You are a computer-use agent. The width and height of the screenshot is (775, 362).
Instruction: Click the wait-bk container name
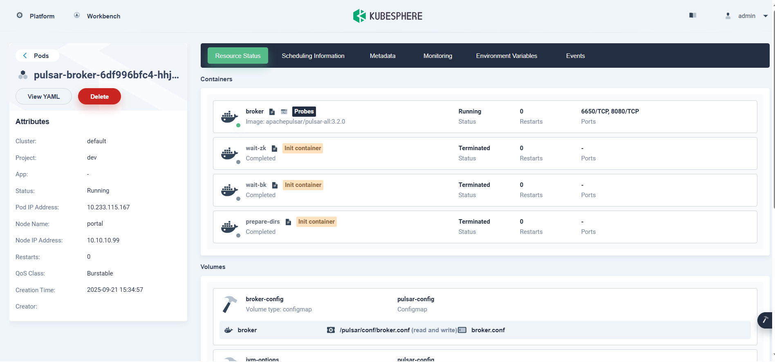tap(256, 185)
